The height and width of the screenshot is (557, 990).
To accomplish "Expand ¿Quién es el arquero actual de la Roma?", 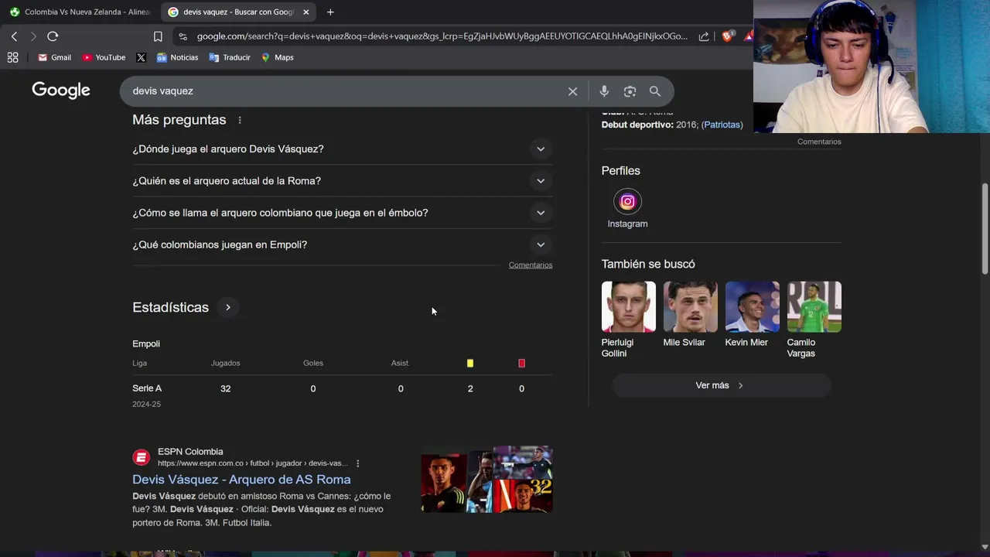I will [342, 181].
